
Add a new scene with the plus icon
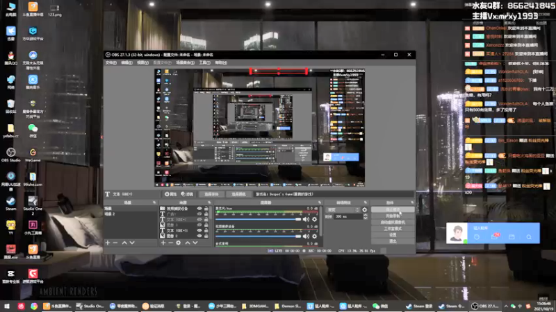click(x=108, y=243)
